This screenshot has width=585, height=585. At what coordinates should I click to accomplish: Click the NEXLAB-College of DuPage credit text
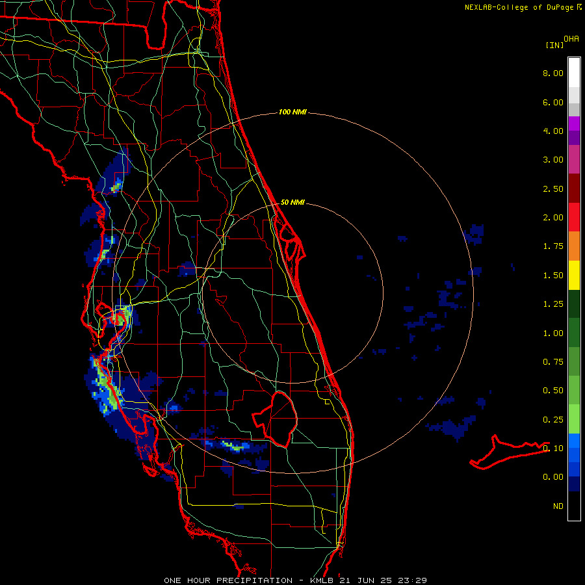[x=519, y=7]
